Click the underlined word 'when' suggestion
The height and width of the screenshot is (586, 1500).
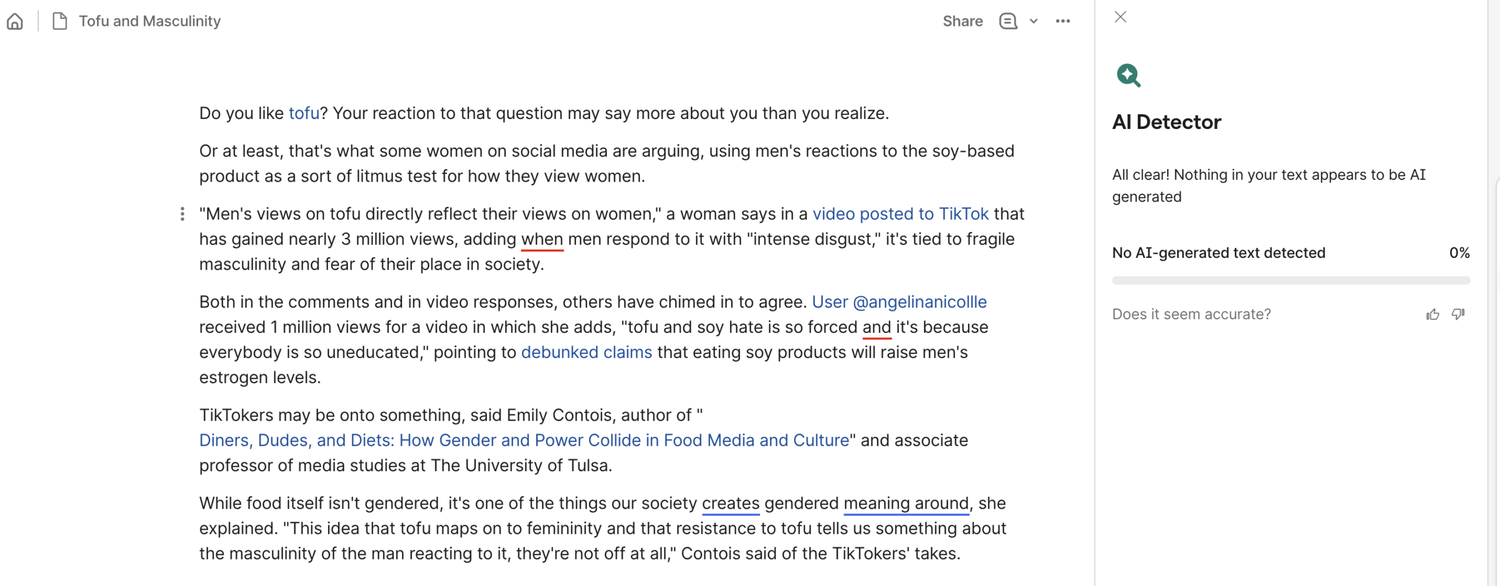tap(542, 240)
